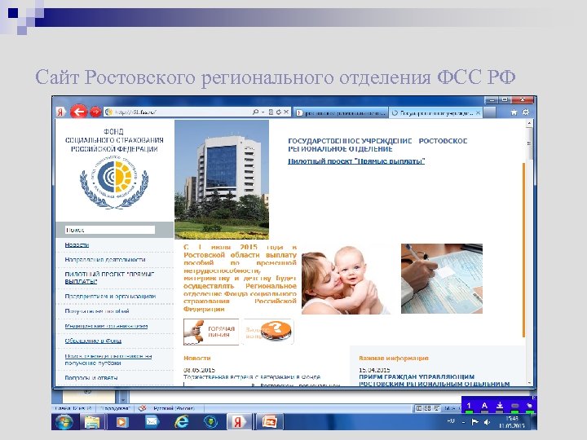Open Обращение в Фонд sidebar link

point(93,341)
